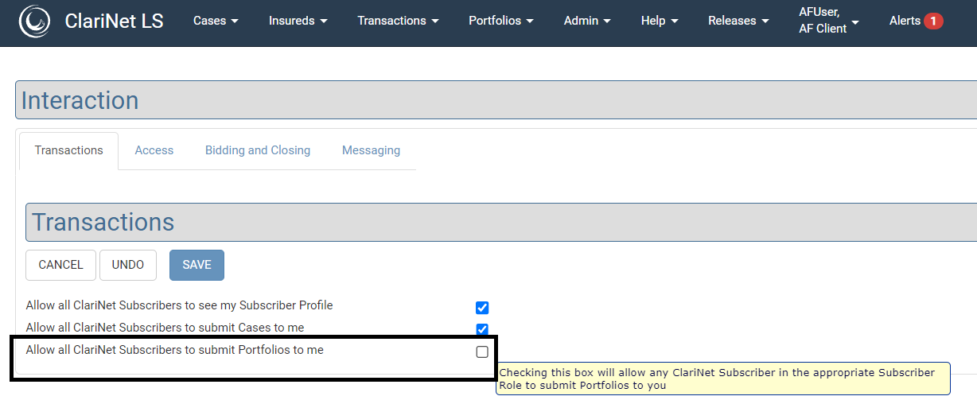Expand the Insureds dropdown menu

(298, 21)
